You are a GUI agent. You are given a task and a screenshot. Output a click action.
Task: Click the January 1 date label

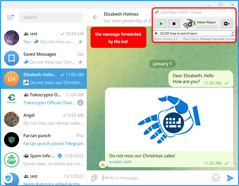(162, 64)
